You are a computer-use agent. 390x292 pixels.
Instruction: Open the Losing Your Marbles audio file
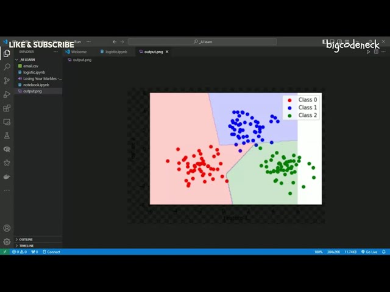pyautogui.click(x=38, y=78)
